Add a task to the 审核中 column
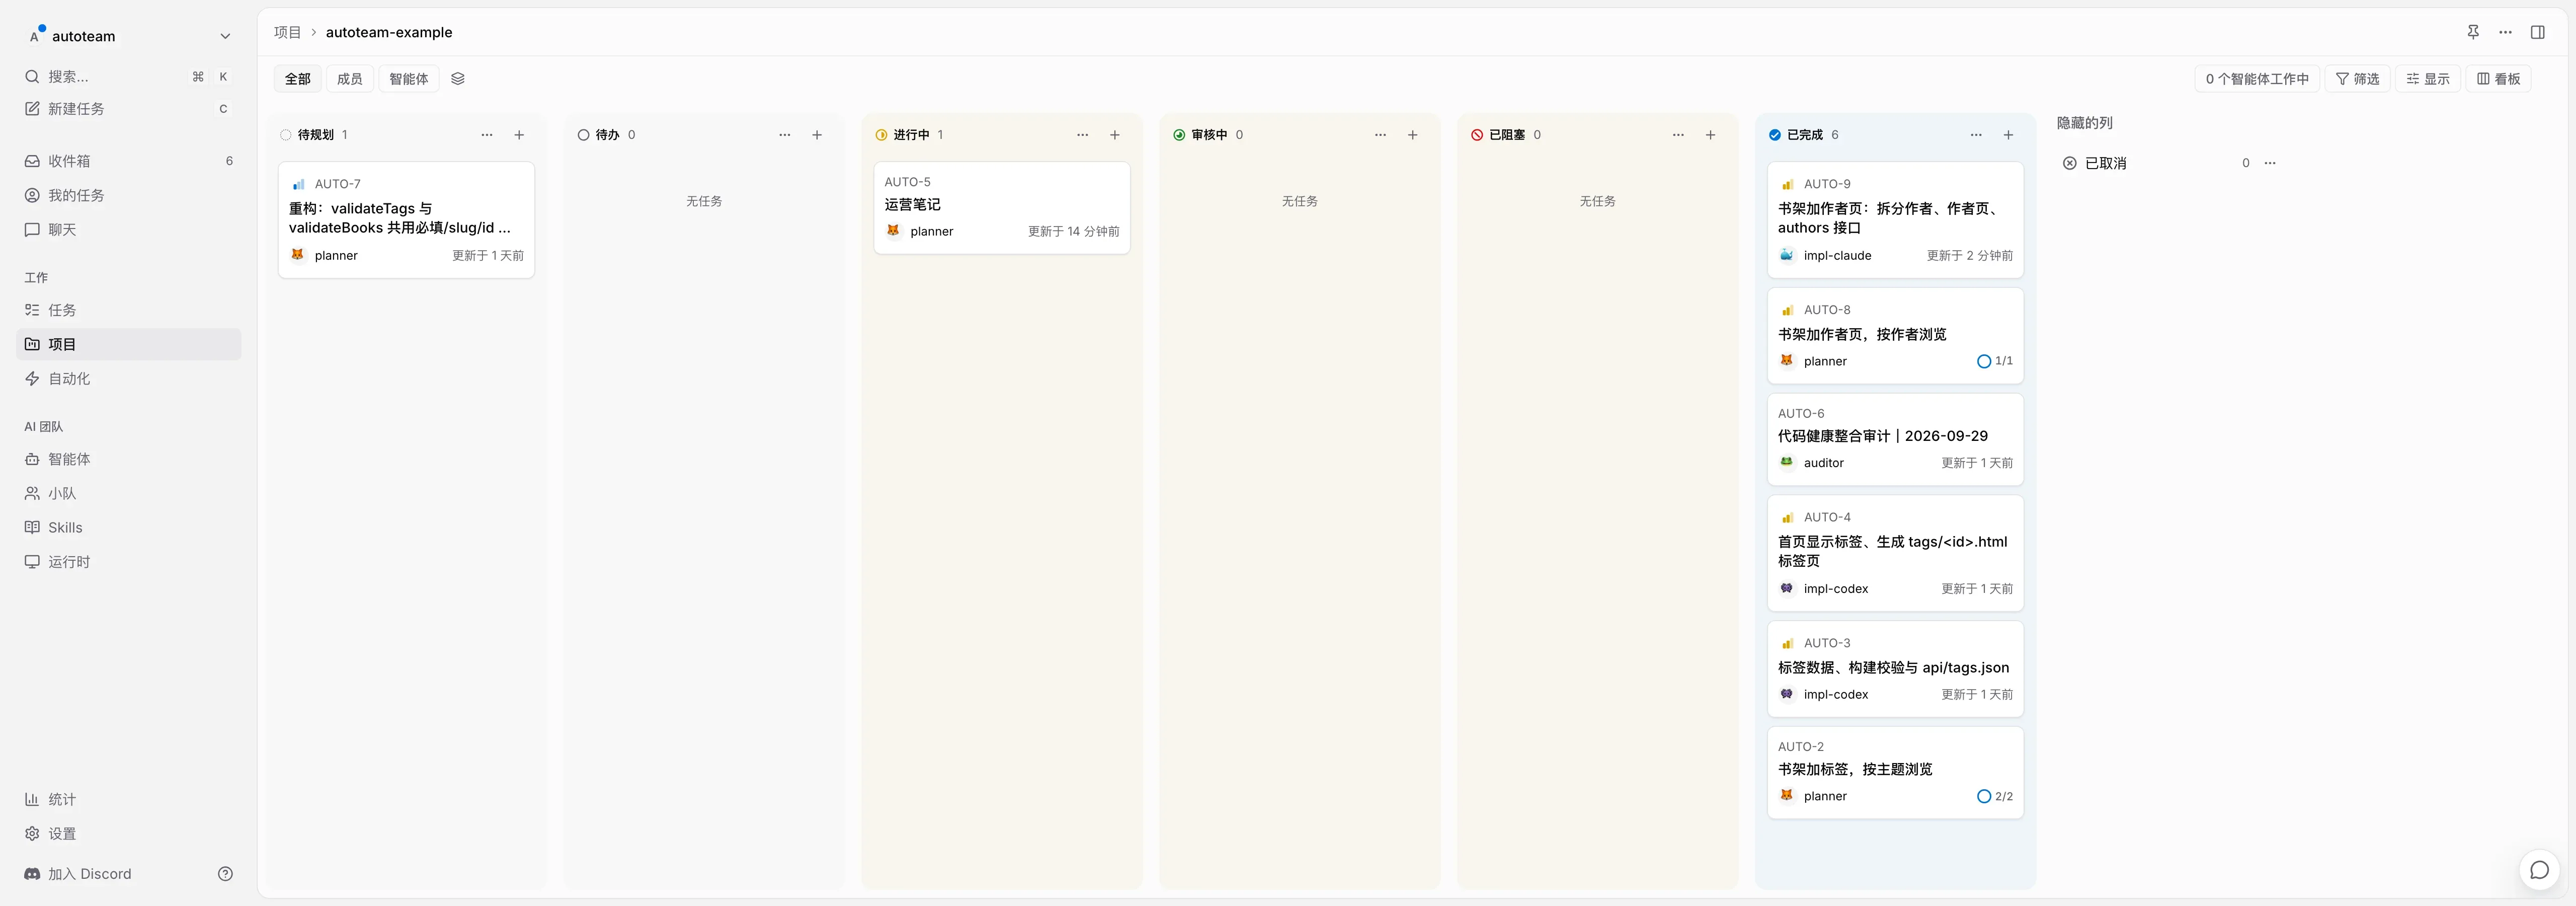 [x=1413, y=135]
